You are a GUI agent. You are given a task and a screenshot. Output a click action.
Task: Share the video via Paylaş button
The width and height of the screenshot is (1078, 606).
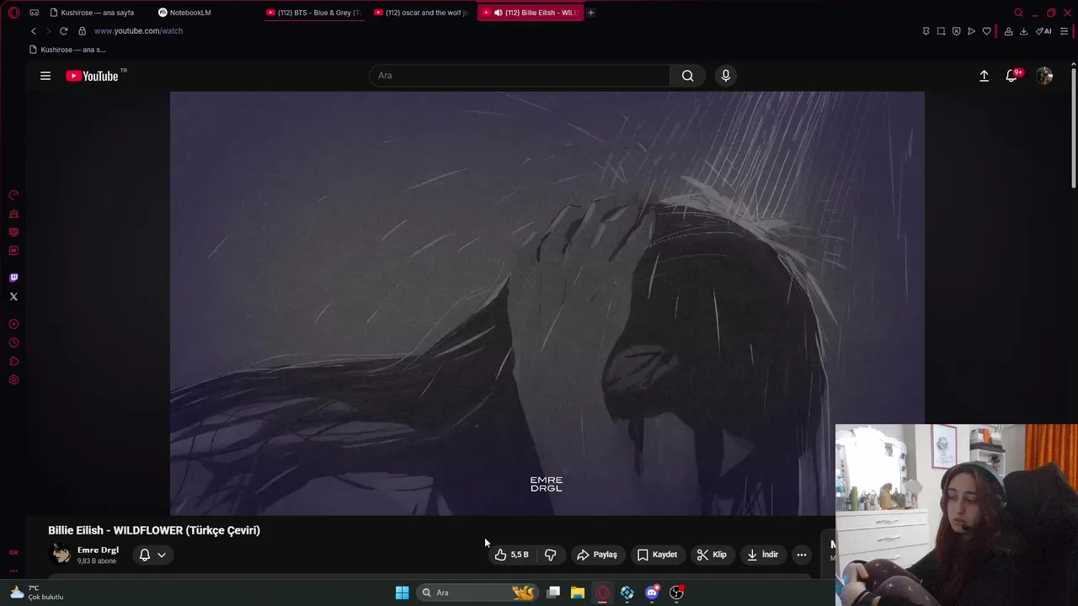597,555
